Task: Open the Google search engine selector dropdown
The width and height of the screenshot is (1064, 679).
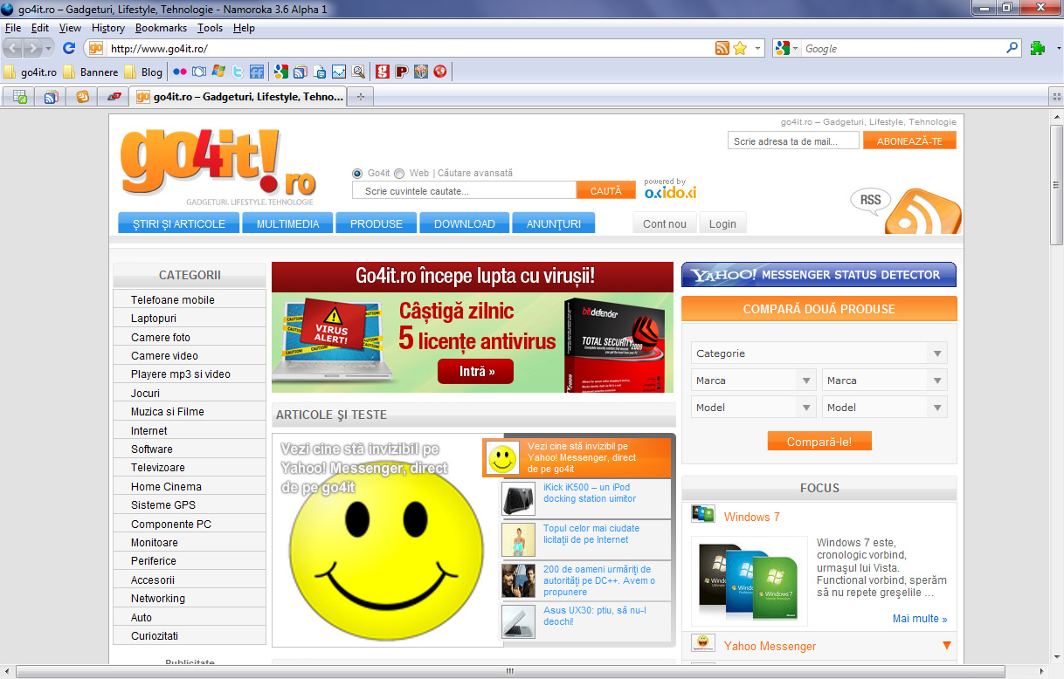Action: pyautogui.click(x=786, y=48)
